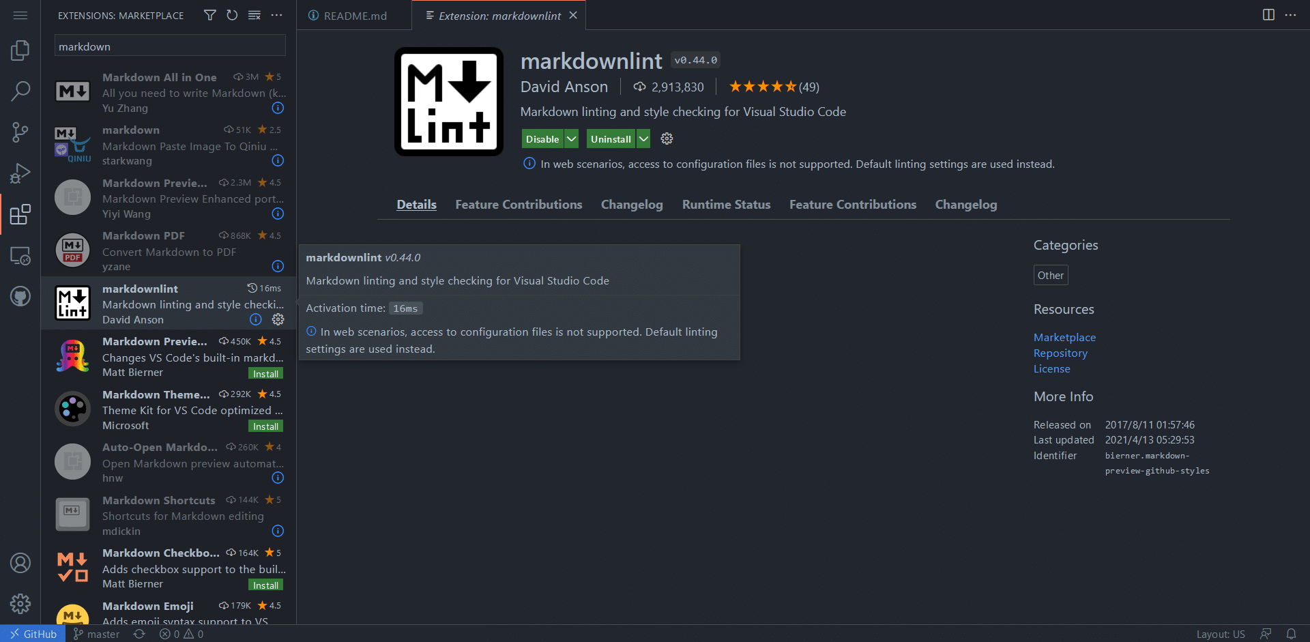Click the David Anson publisher link
Image resolution: width=1310 pixels, height=642 pixels.
pos(564,87)
